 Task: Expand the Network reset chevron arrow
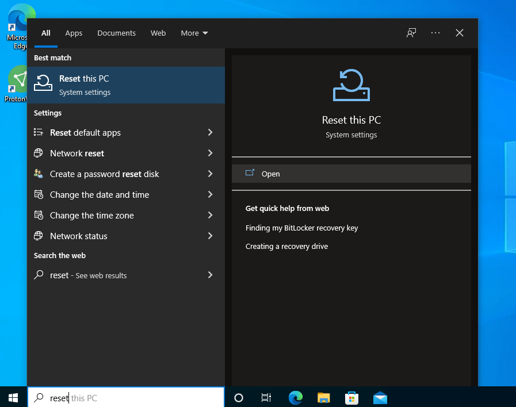[x=210, y=153]
